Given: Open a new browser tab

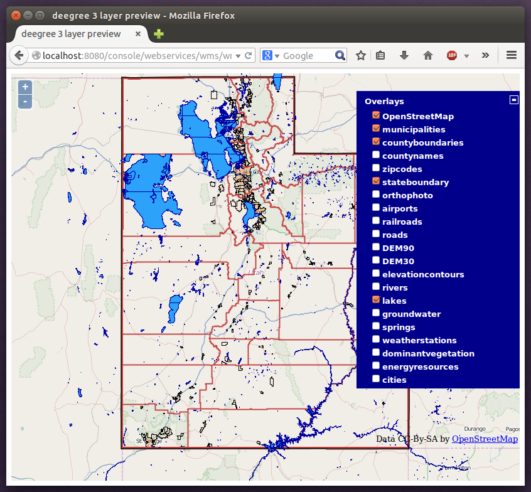Looking at the screenshot, I should click(158, 35).
